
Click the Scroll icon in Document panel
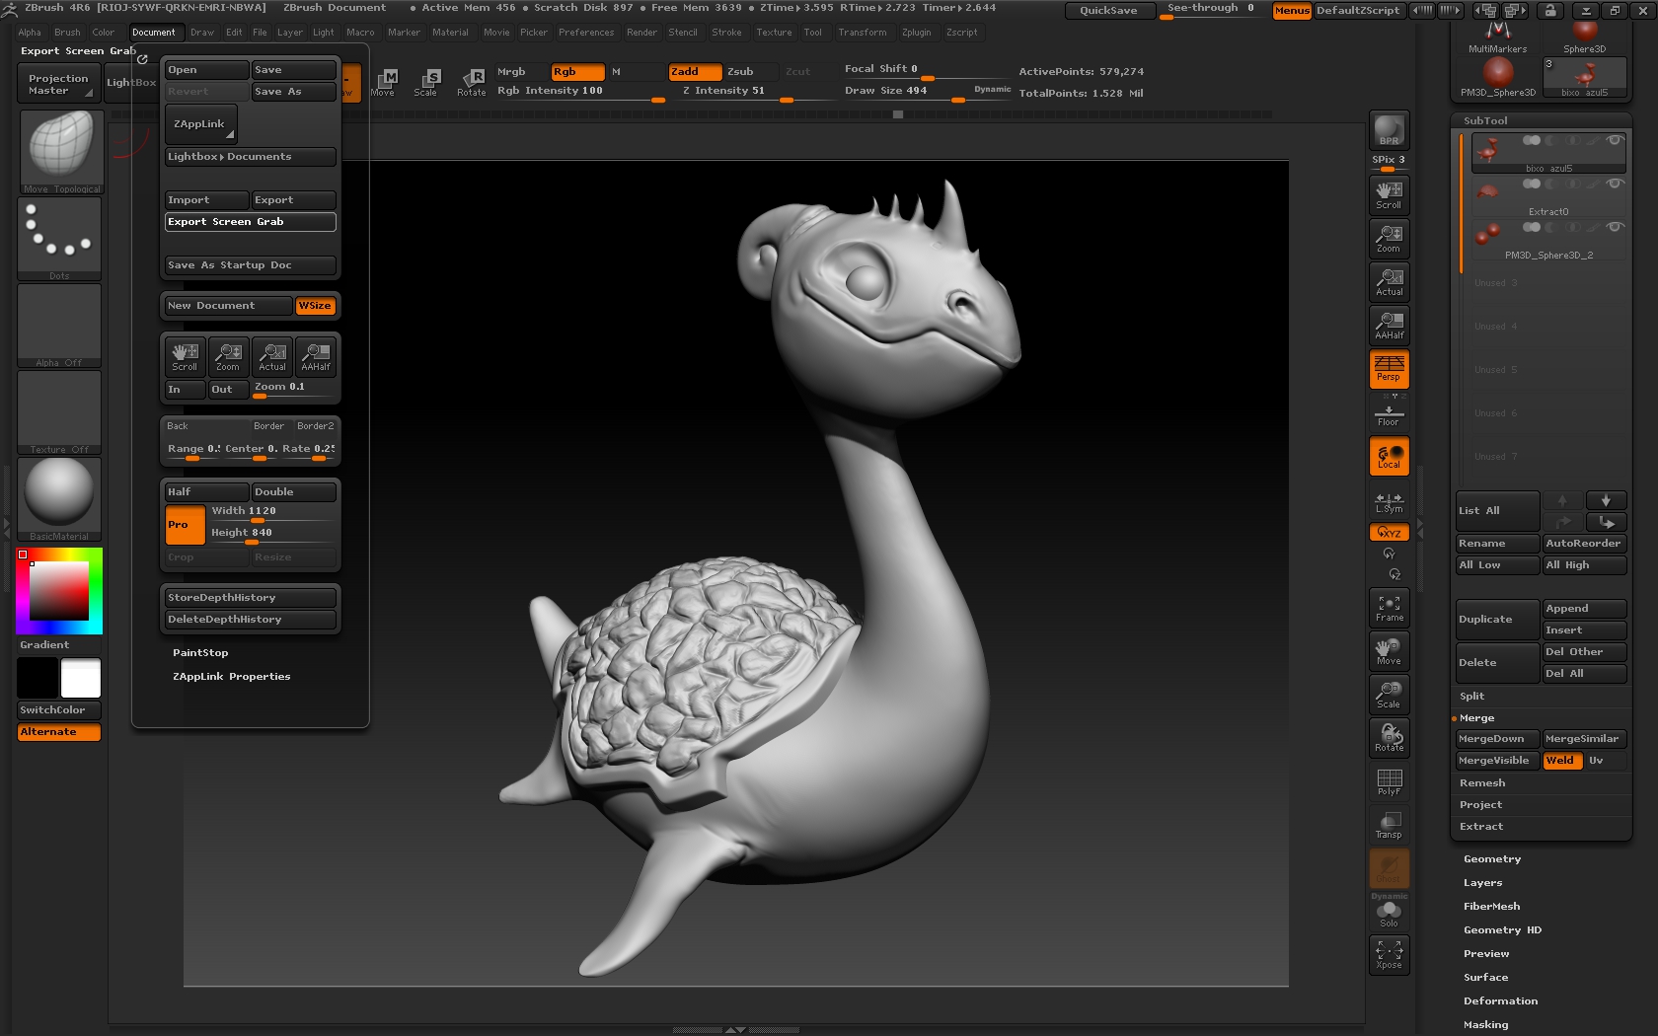point(185,356)
